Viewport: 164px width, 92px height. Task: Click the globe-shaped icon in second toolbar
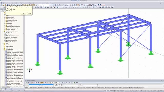click(x=58, y=7)
